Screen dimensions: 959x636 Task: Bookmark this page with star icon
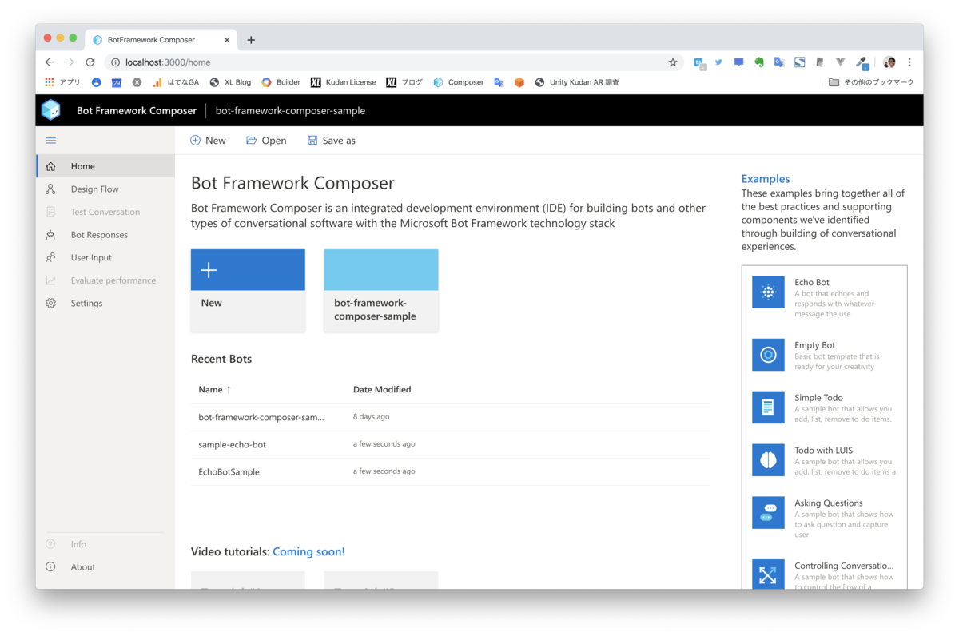click(x=673, y=62)
